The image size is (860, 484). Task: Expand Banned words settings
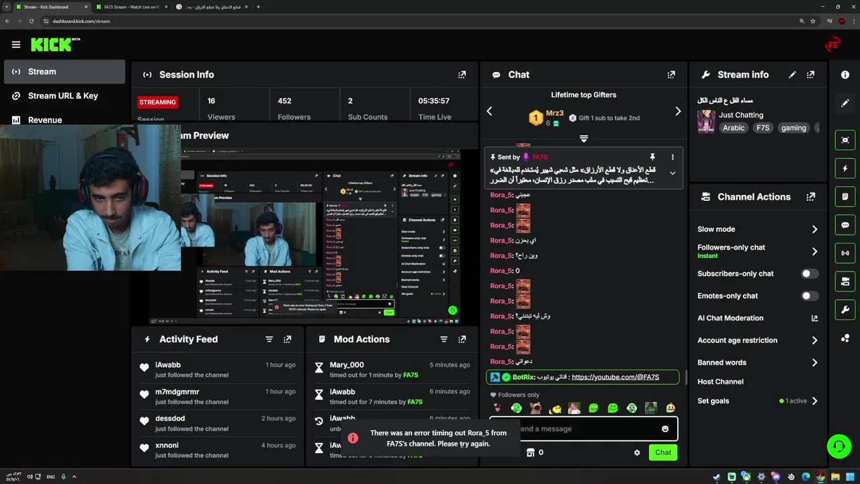(814, 362)
